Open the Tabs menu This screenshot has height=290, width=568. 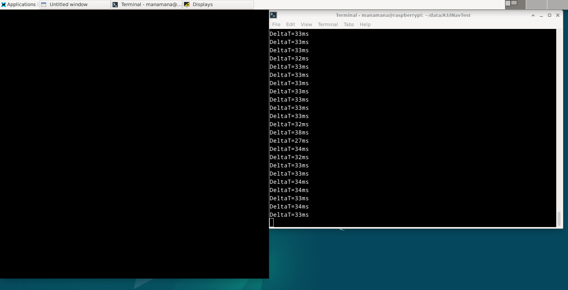[x=349, y=24]
